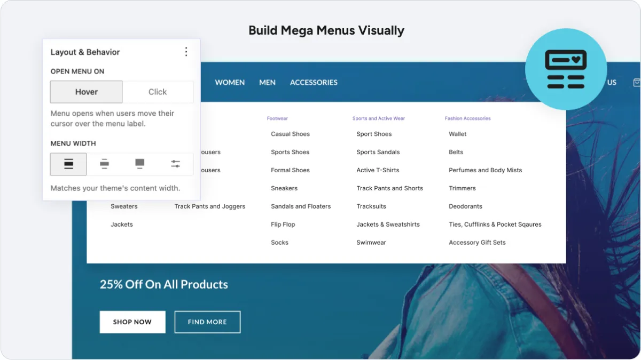Visit the Sneakers link
The image size is (641, 360).
pyautogui.click(x=284, y=188)
